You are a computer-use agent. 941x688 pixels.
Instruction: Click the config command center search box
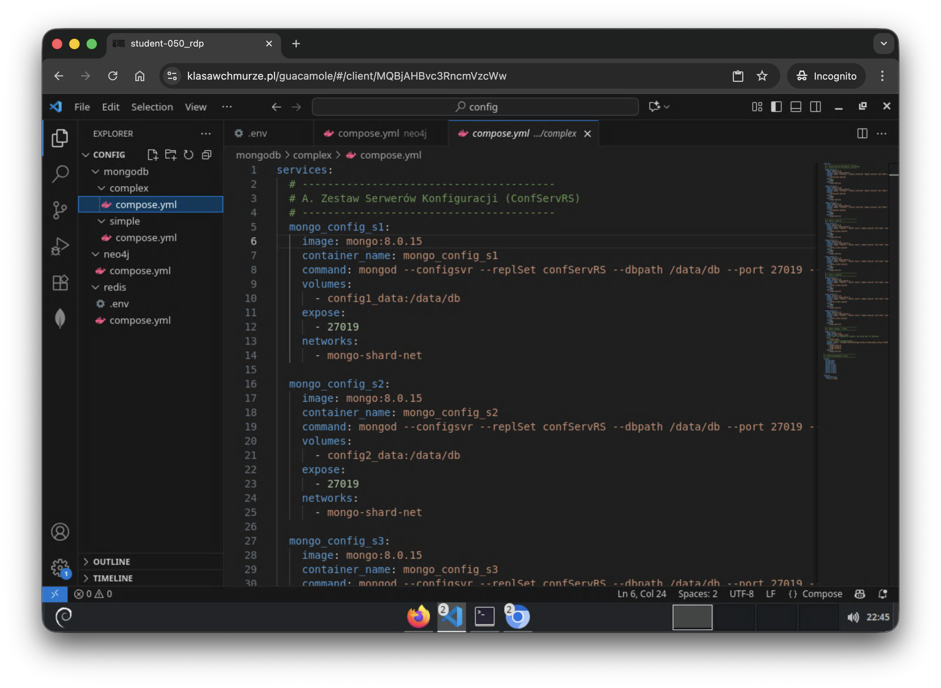click(475, 107)
